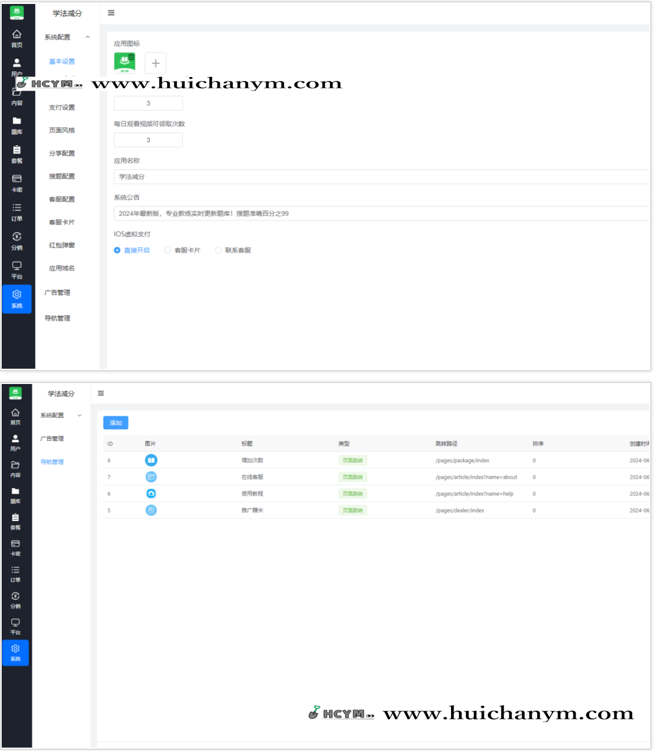The height and width of the screenshot is (751, 655).
Task: Collapse 系统配置 chevron in upper screenshot
Action: [88, 37]
